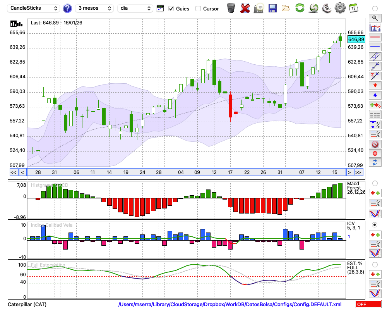Click the Macd Forest 26,12,26 label
Image resolution: width=387 pixels, height=310 pixels.
point(356,188)
